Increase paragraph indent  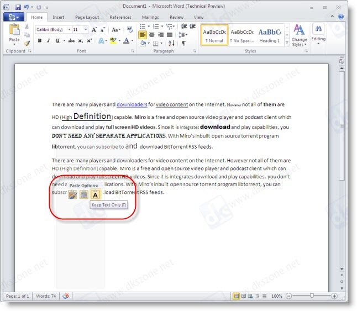click(193, 26)
